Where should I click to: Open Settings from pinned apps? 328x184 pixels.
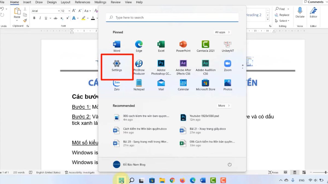pyautogui.click(x=117, y=66)
